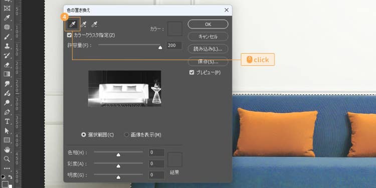Select the Smudge tool

tap(7, 83)
